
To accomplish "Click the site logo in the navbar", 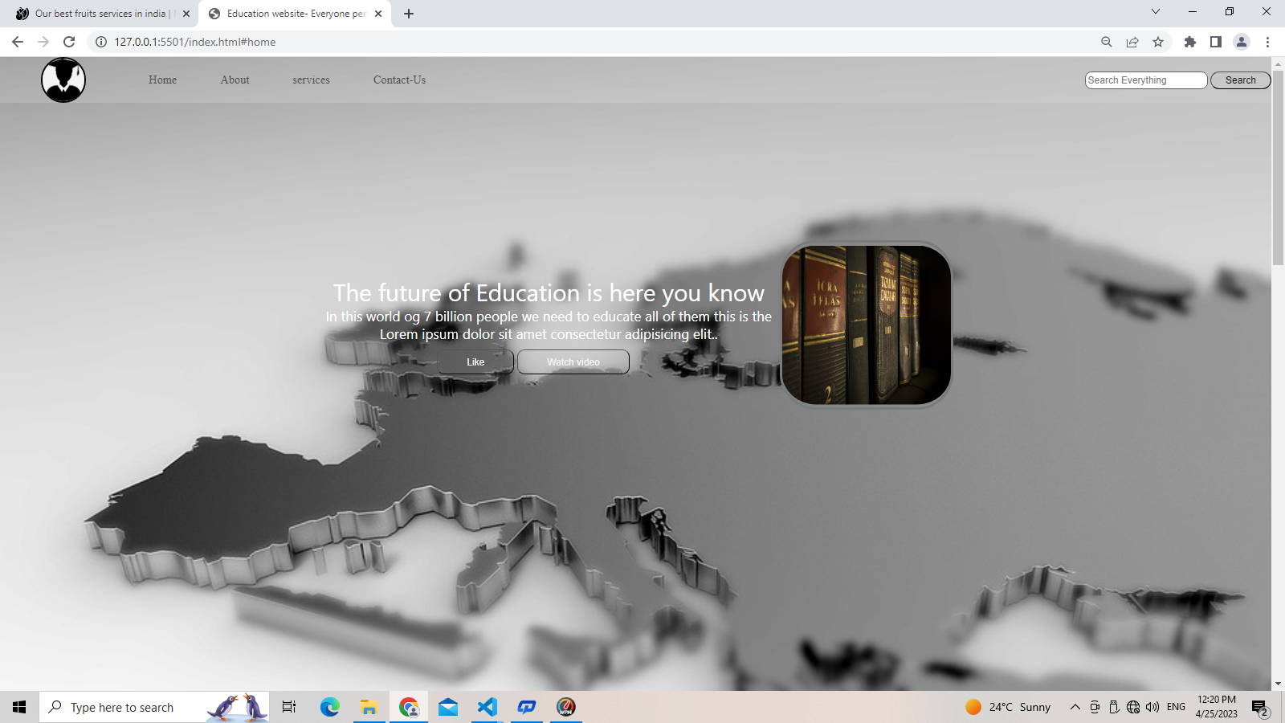I will click(63, 80).
